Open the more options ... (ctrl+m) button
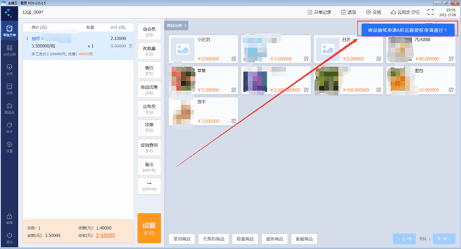Viewport: 461px width, 249px height. pos(149,186)
